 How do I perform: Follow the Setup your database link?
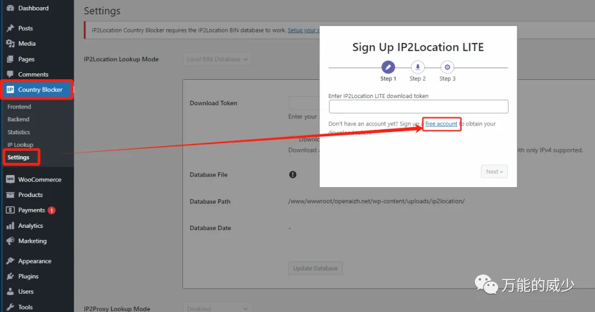(x=303, y=30)
